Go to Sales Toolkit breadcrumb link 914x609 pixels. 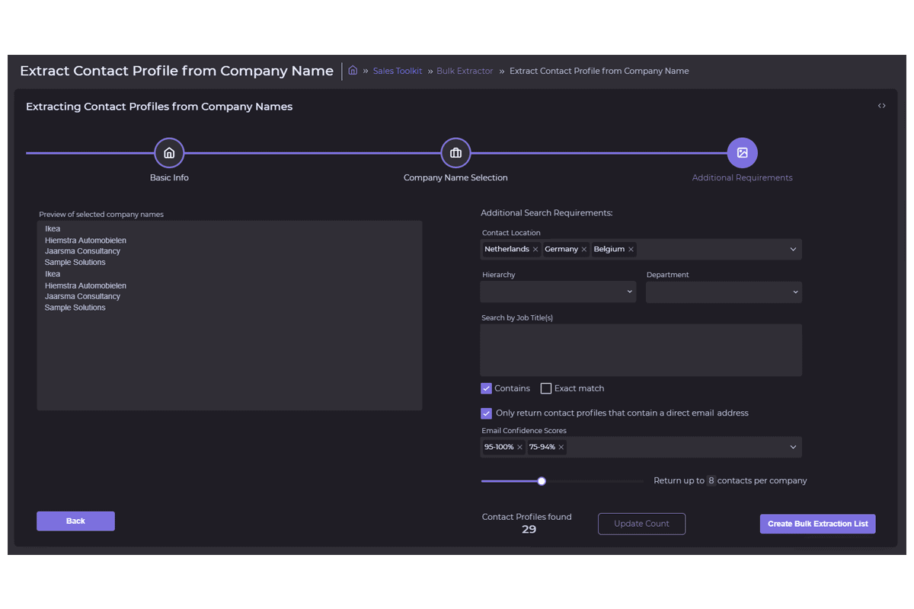click(x=398, y=71)
